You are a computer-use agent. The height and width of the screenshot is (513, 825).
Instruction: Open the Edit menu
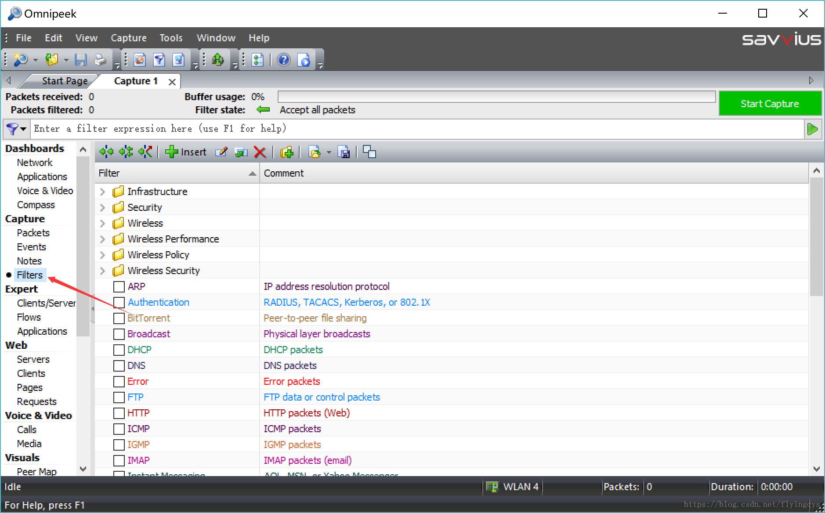54,38
